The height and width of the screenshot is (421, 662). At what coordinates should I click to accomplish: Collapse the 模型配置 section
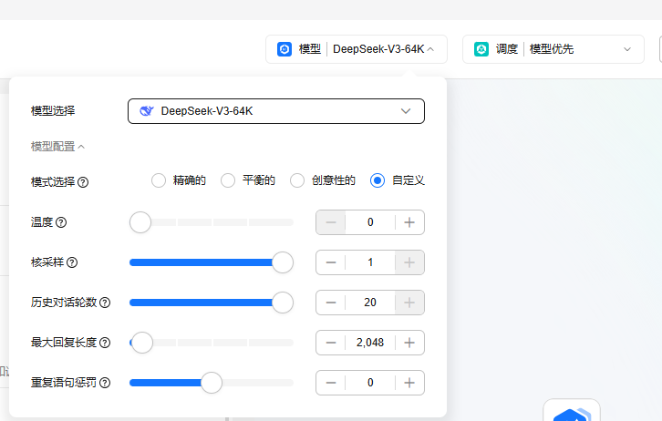point(57,147)
